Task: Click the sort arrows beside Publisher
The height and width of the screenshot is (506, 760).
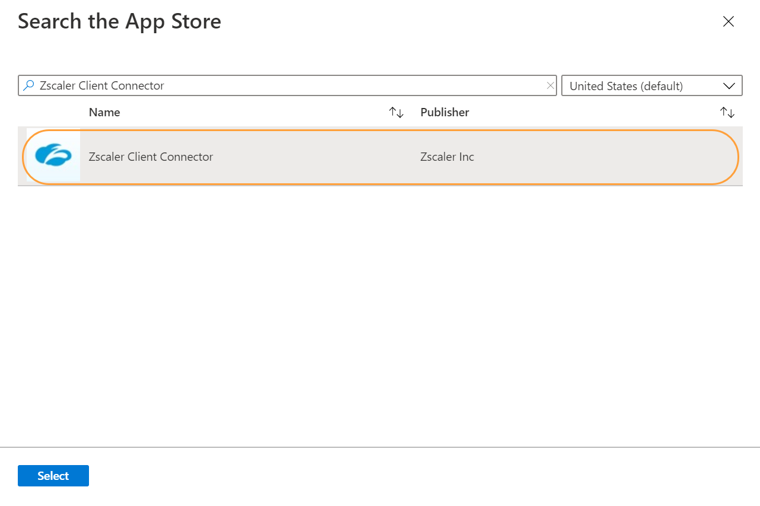Action: (x=728, y=112)
